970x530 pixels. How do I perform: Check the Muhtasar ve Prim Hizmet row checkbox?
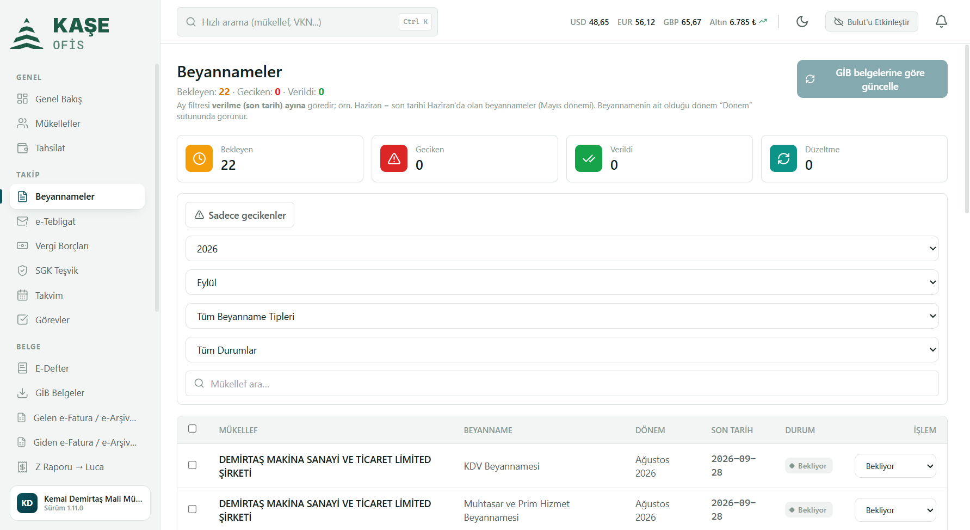[x=192, y=509]
